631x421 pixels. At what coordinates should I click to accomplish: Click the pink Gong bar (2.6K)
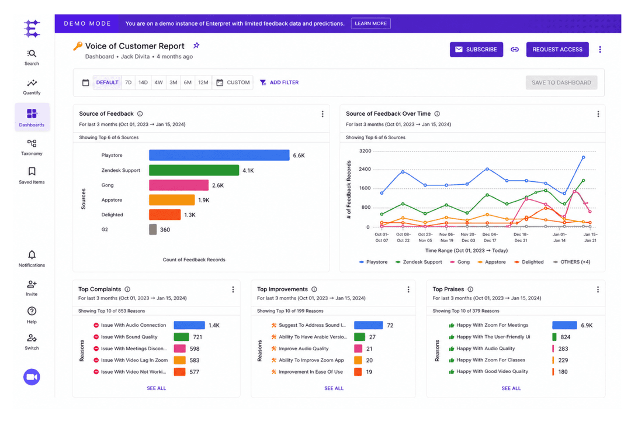click(x=179, y=185)
